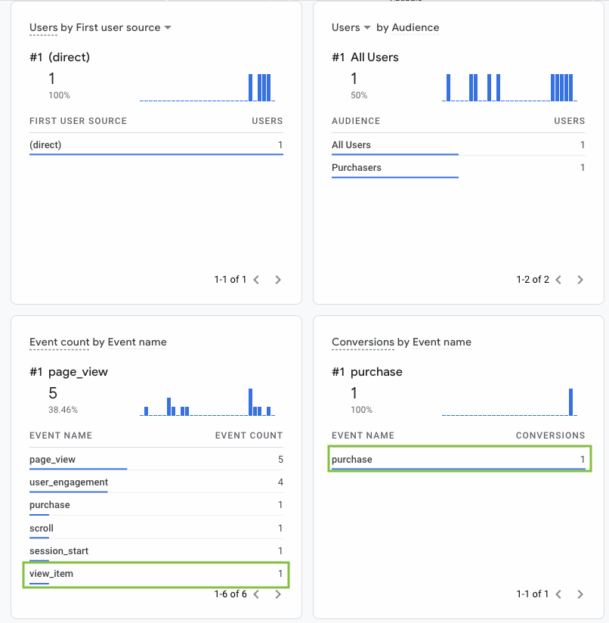The height and width of the screenshot is (623, 609).
Task: Click the previous page arrow on Event count card
Action: 256,594
